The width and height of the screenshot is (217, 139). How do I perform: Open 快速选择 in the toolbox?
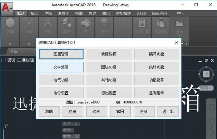tap(109, 54)
